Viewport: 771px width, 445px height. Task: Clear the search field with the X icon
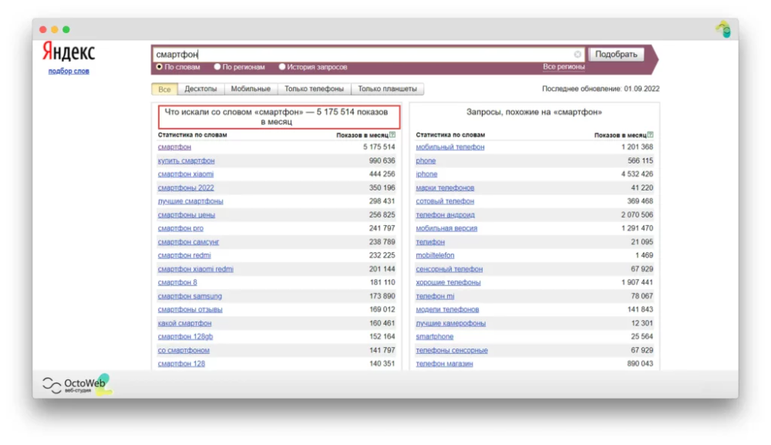click(x=577, y=55)
